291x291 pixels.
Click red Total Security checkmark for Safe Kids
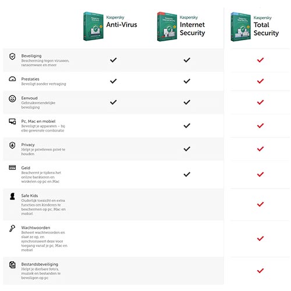260,204
